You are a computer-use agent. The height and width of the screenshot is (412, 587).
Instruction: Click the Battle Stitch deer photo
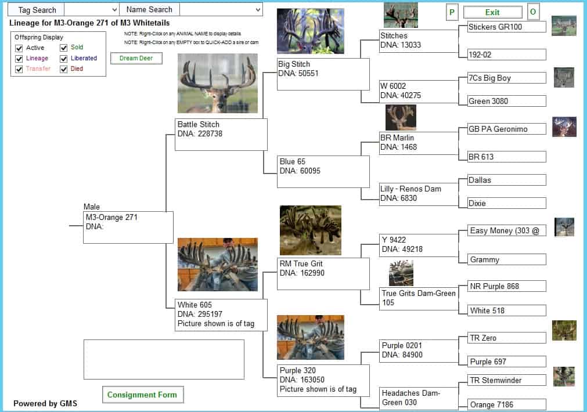tap(217, 83)
